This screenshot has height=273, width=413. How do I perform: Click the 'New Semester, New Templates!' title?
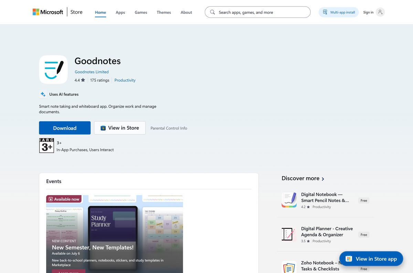[93, 247]
